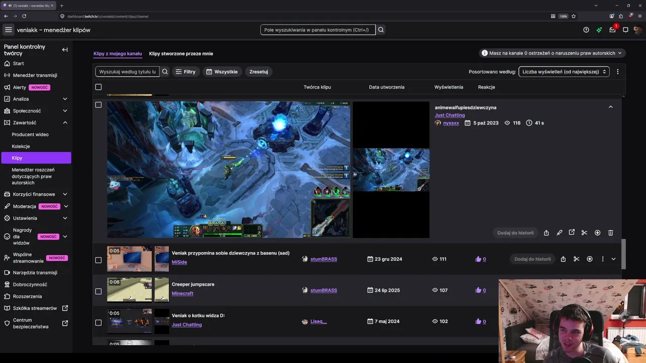The height and width of the screenshot is (363, 646).
Task: Open stumBRASS link on Creeper jumpscare row
Action: pyautogui.click(x=324, y=290)
